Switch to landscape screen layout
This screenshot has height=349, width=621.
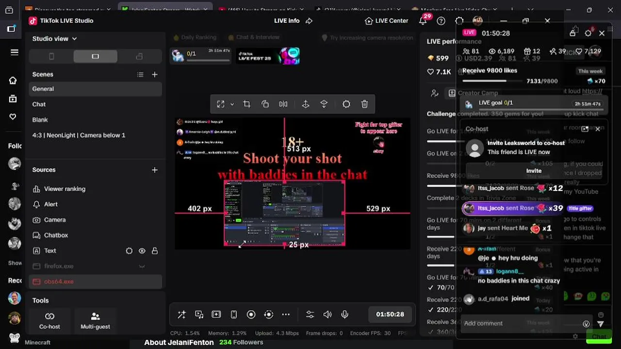95,57
